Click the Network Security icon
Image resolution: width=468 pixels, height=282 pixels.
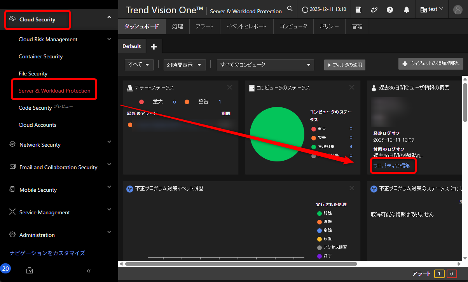tap(12, 144)
